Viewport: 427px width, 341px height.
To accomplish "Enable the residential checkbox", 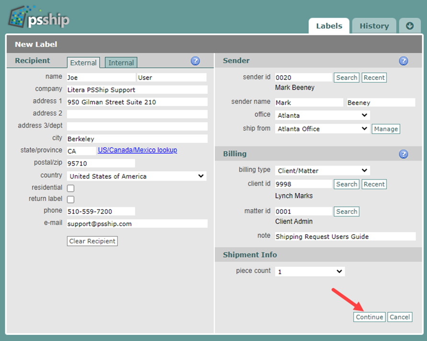I will click(69, 188).
